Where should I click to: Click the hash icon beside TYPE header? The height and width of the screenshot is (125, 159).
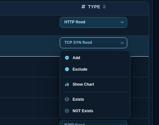pos(83,7)
